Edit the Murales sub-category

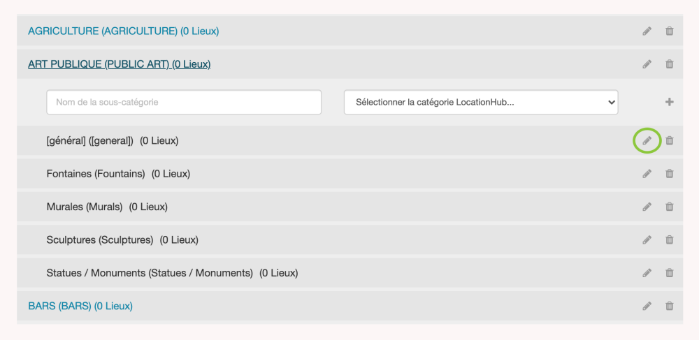(647, 207)
